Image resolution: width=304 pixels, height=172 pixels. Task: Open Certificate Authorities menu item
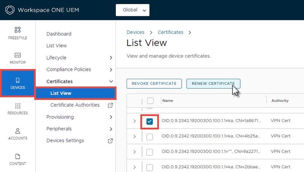[x=75, y=105]
